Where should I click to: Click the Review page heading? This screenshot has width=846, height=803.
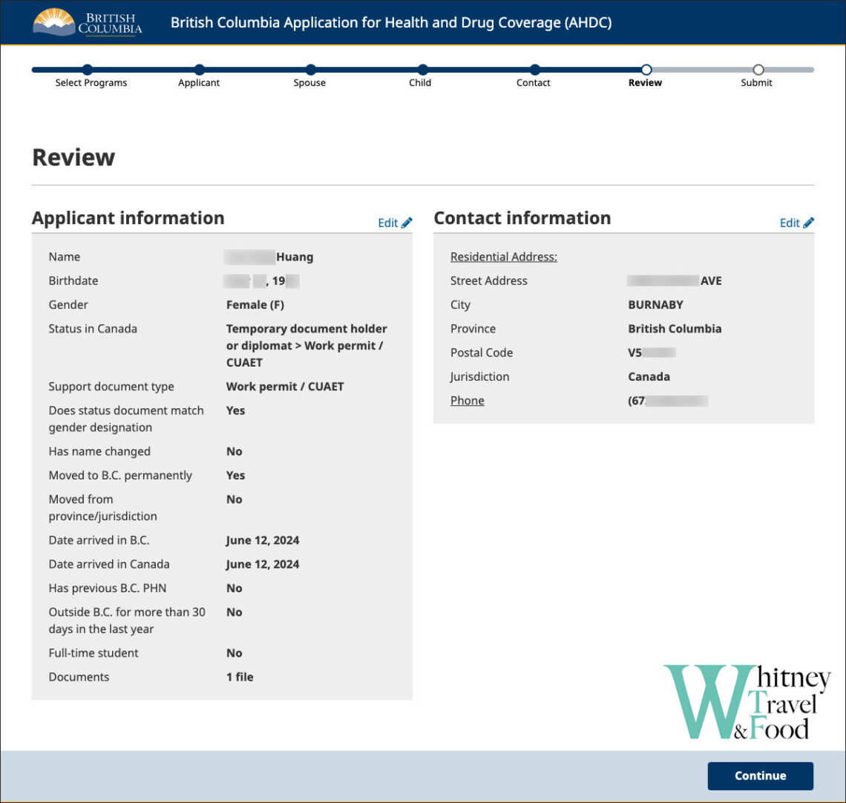pyautogui.click(x=73, y=157)
